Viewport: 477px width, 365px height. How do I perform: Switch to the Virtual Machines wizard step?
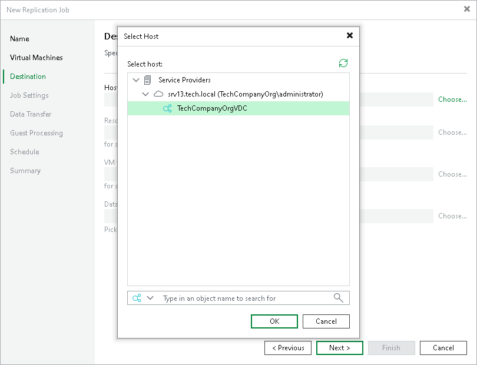tap(37, 57)
